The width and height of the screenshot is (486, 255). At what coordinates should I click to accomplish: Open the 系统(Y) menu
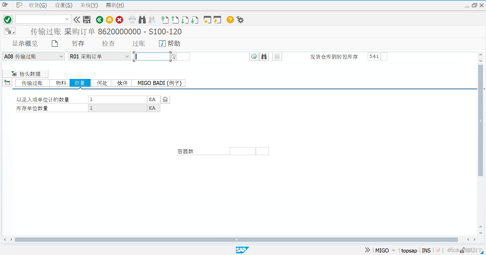click(89, 5)
